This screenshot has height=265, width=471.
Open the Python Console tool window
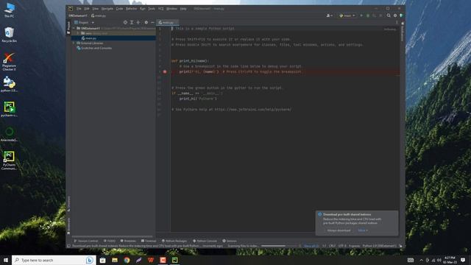click(205, 241)
